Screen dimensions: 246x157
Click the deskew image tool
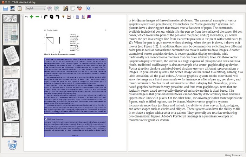[x=63, y=17]
